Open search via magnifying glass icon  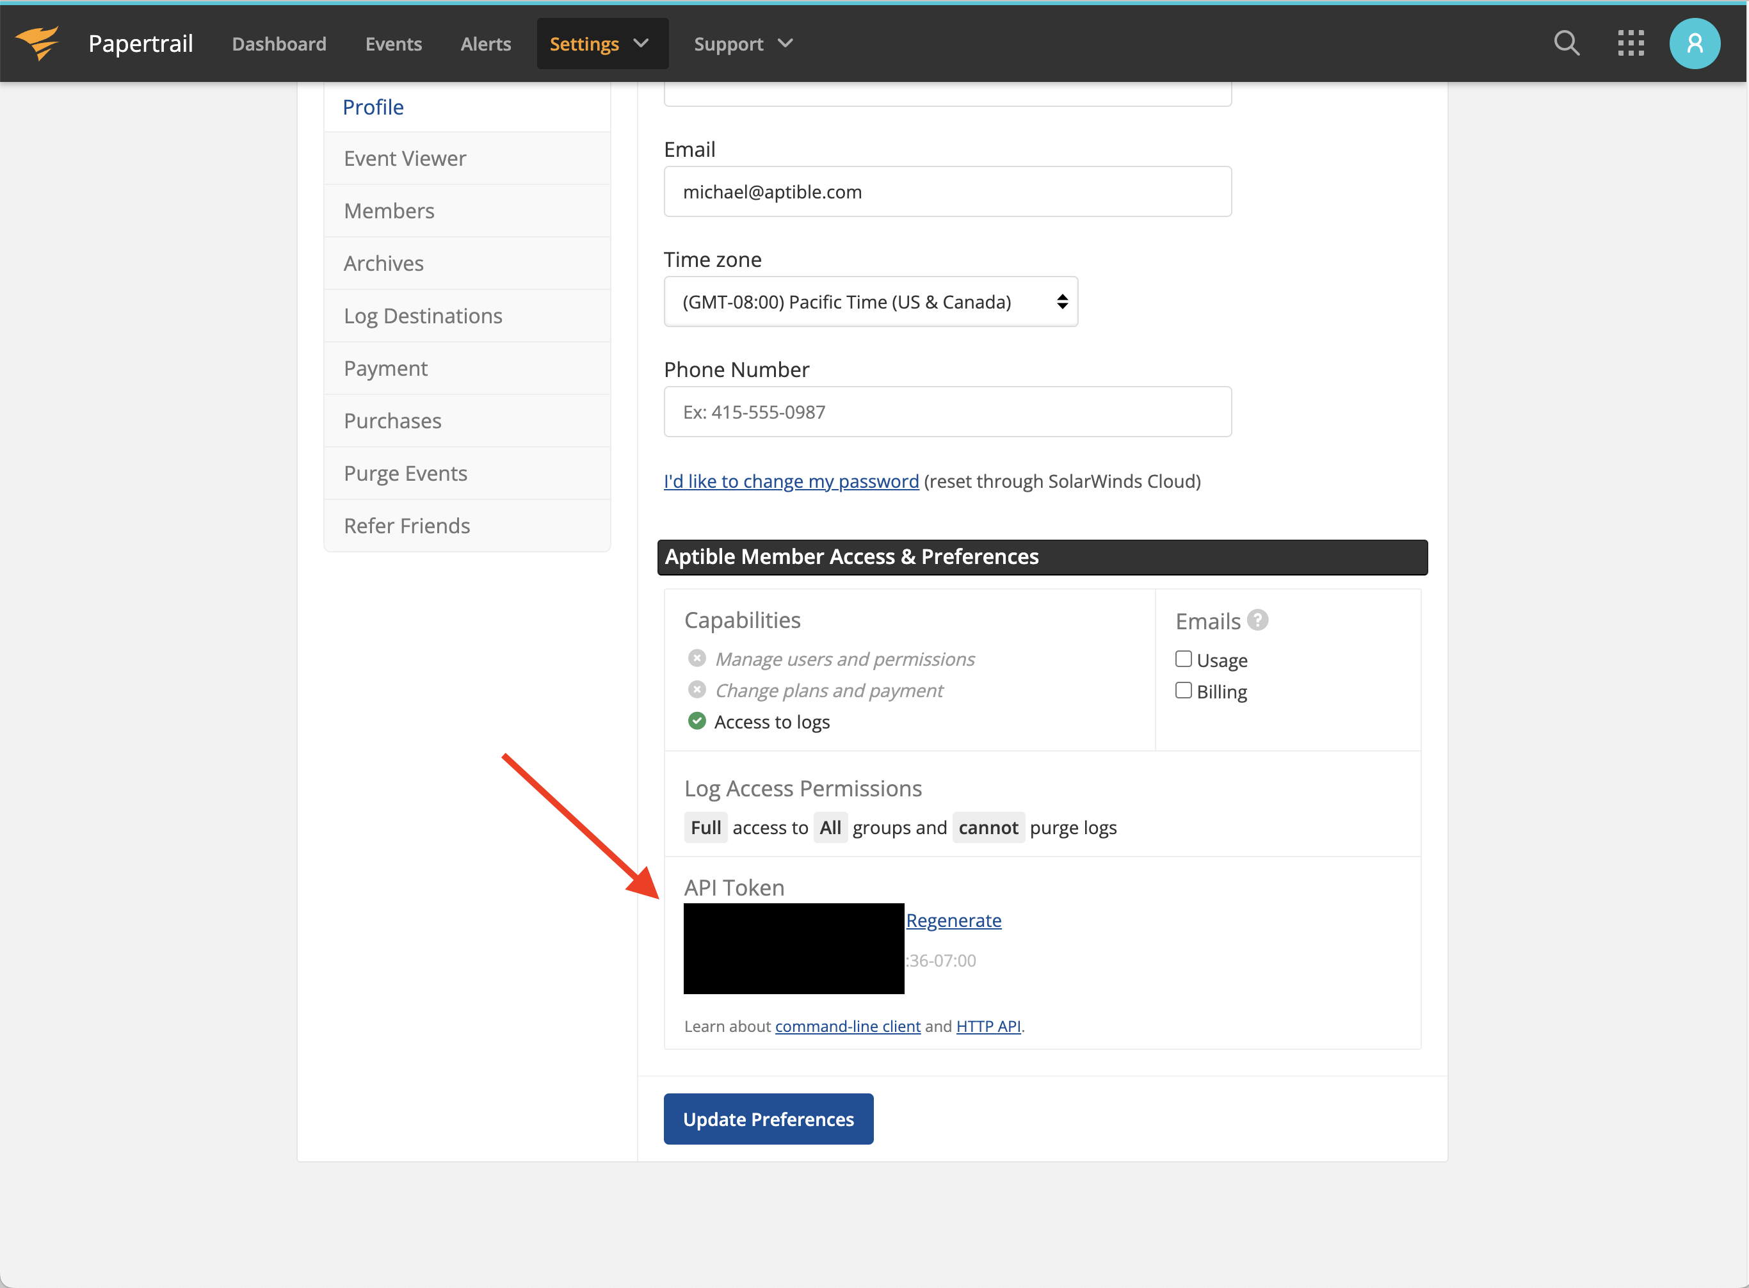coord(1567,44)
